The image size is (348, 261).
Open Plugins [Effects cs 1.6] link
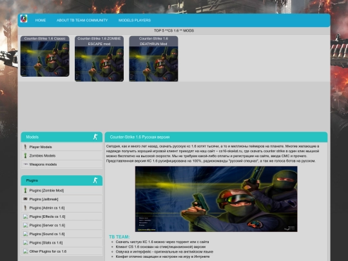(47, 217)
